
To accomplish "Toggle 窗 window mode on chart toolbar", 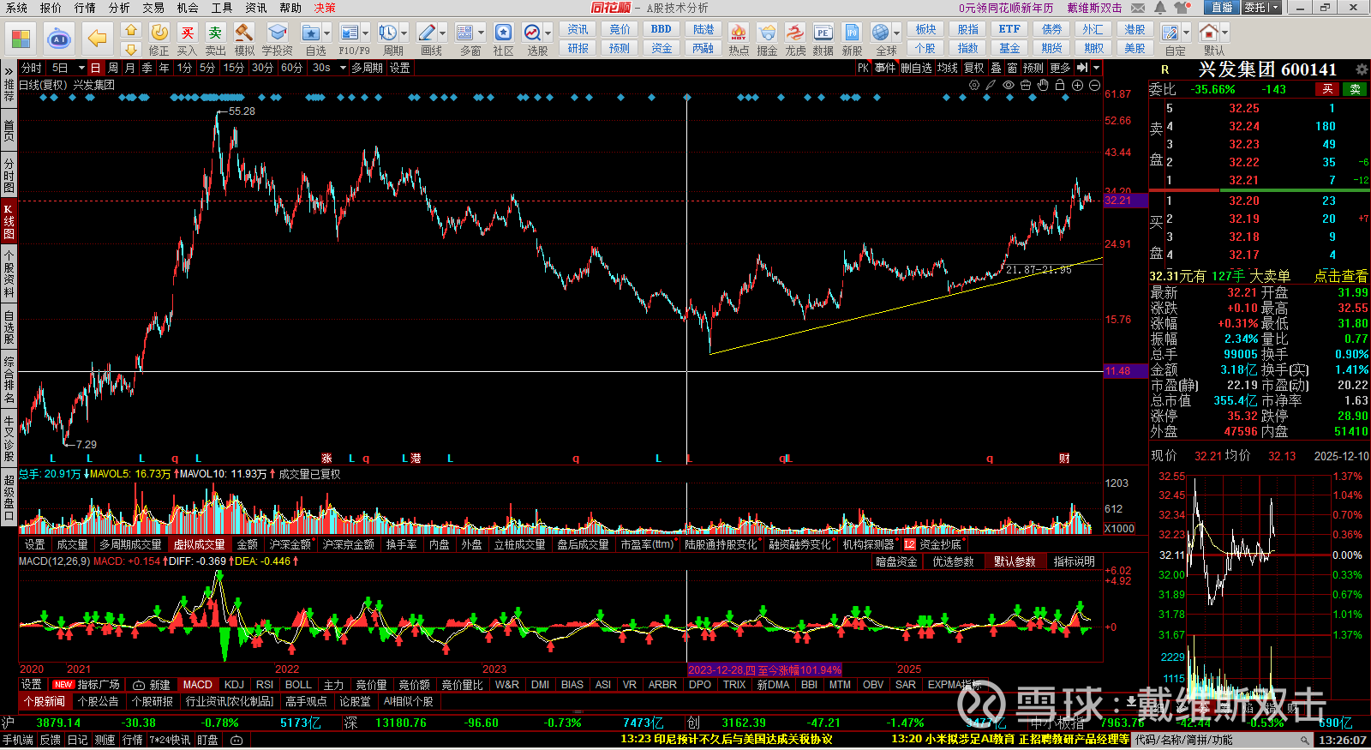I will click(1012, 68).
